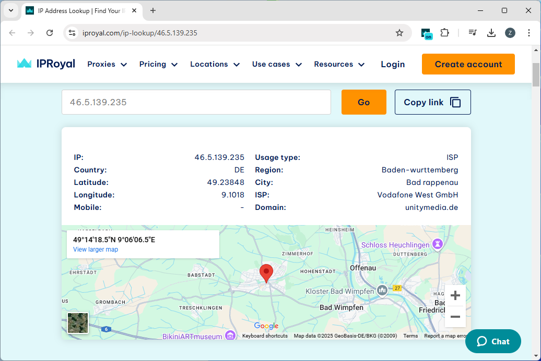The image size is (541, 361).
Task: Expand the Resources menu
Action: pos(339,64)
